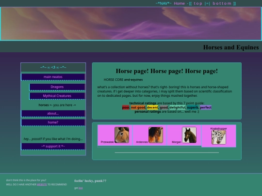Select the 'delightful' rating label

[178, 107]
